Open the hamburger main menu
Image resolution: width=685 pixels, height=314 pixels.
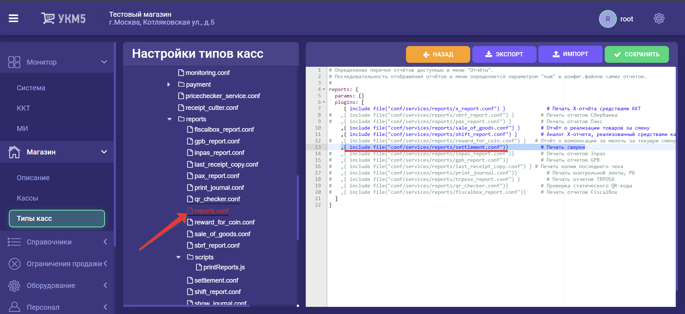pos(14,18)
